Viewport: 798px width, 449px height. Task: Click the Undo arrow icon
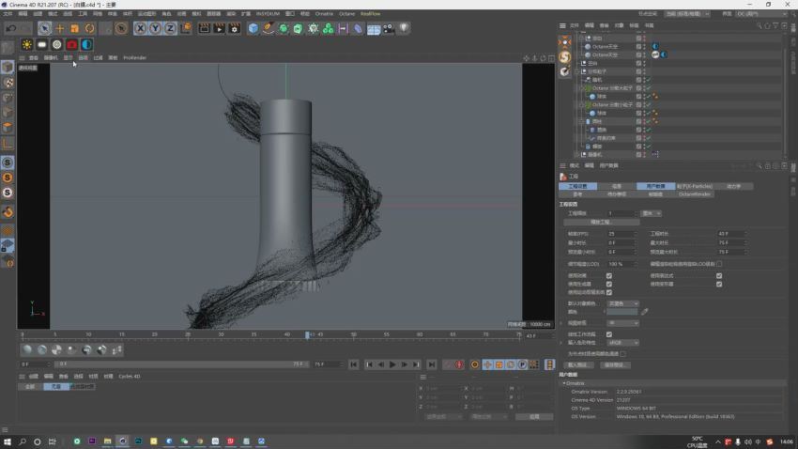pos(10,28)
